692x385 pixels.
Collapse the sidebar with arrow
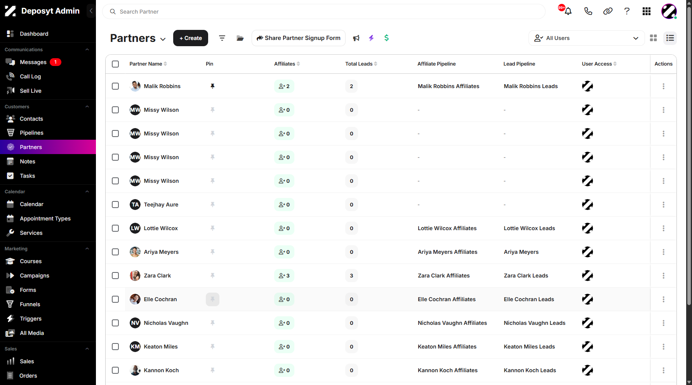point(91,11)
